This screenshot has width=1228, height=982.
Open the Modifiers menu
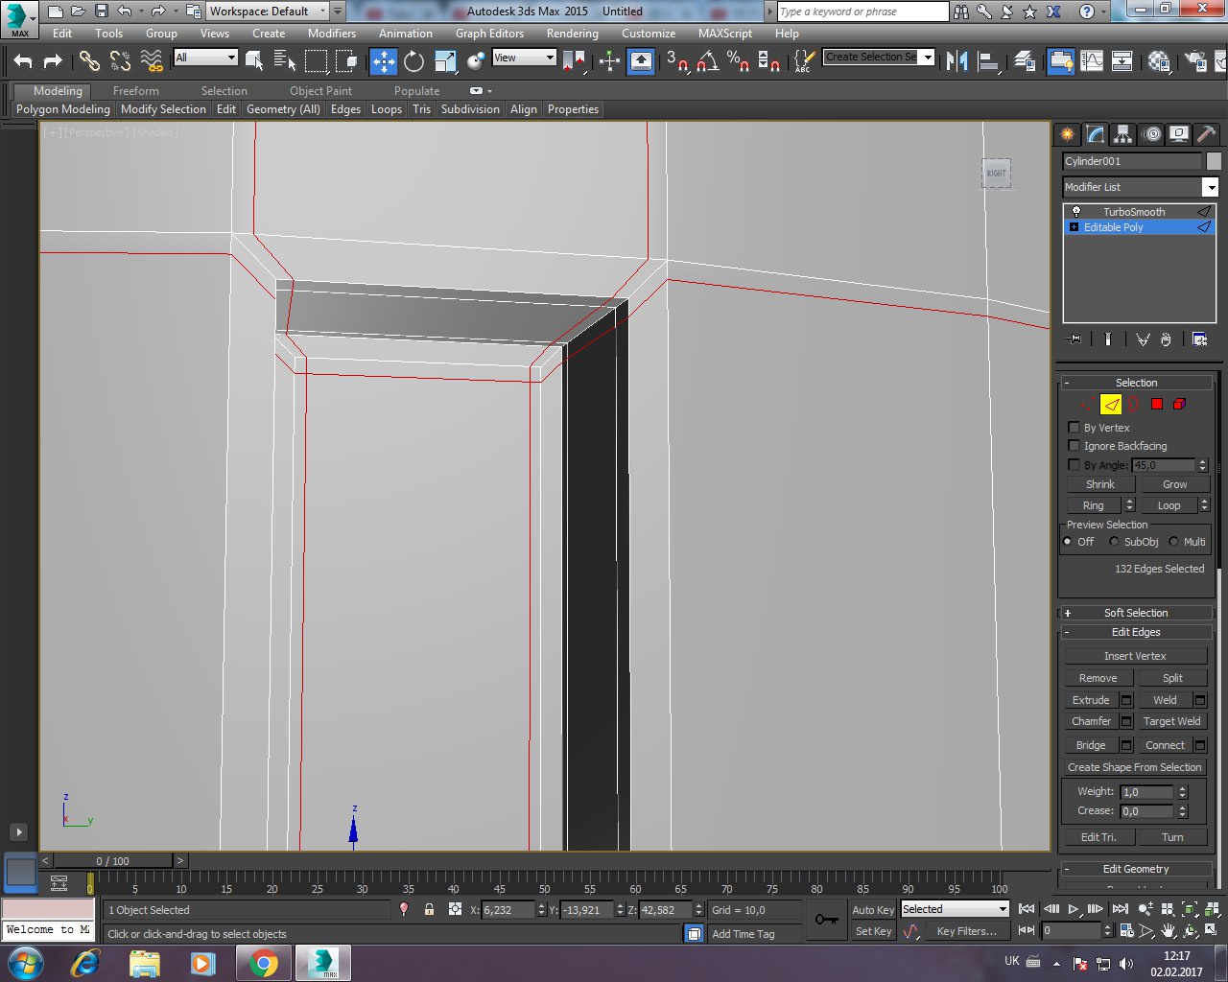pos(331,34)
